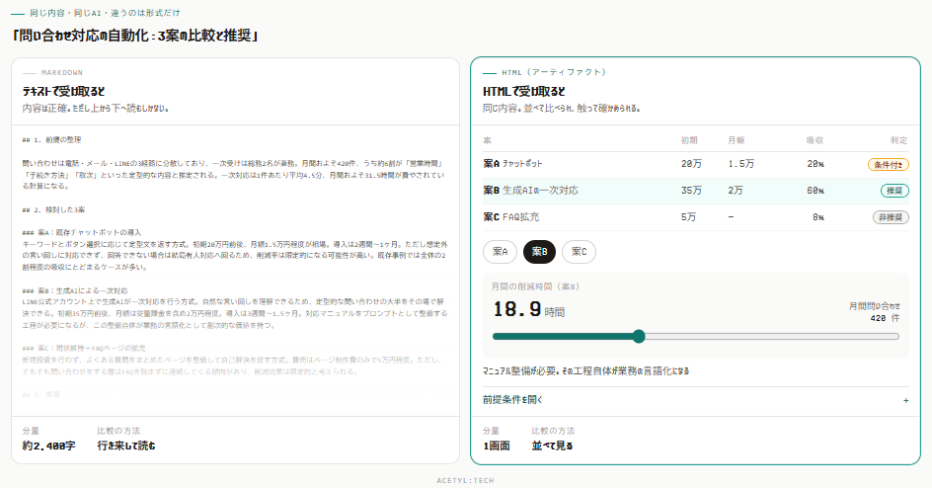Viewport: 932px width, 488px height.
Task: Click the ACETYL:TECH footer text
Action: point(465,480)
